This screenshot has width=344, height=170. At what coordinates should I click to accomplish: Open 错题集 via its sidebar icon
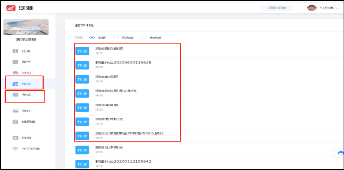16,122
